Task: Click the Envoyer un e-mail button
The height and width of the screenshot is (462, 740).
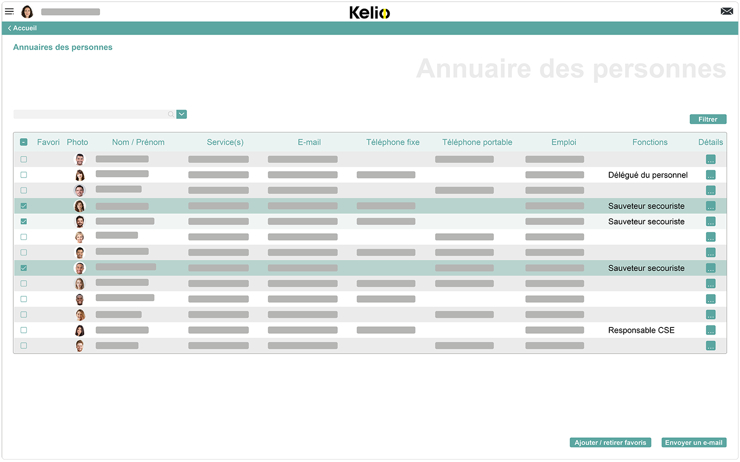Action: (694, 442)
